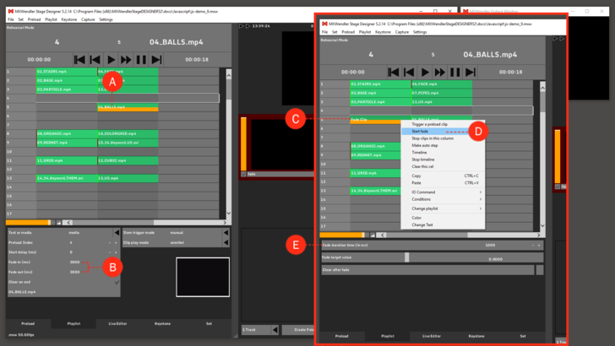Step to previous clip in red-framed window transport
The width and height of the screenshot is (615, 346).
pyautogui.click(x=409, y=72)
